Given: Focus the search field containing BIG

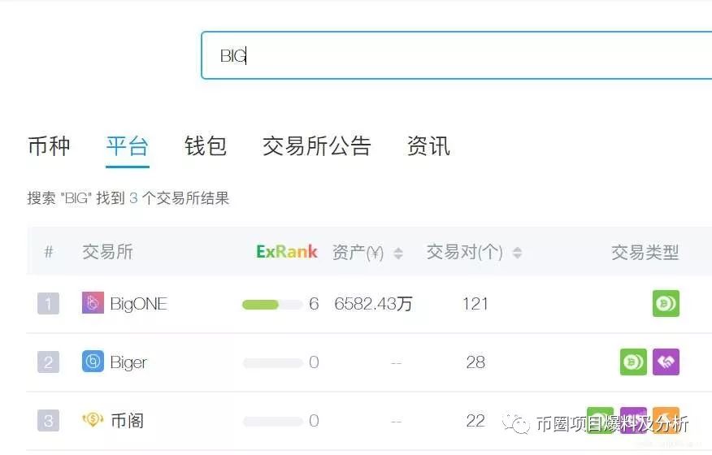Looking at the screenshot, I should 456,55.
